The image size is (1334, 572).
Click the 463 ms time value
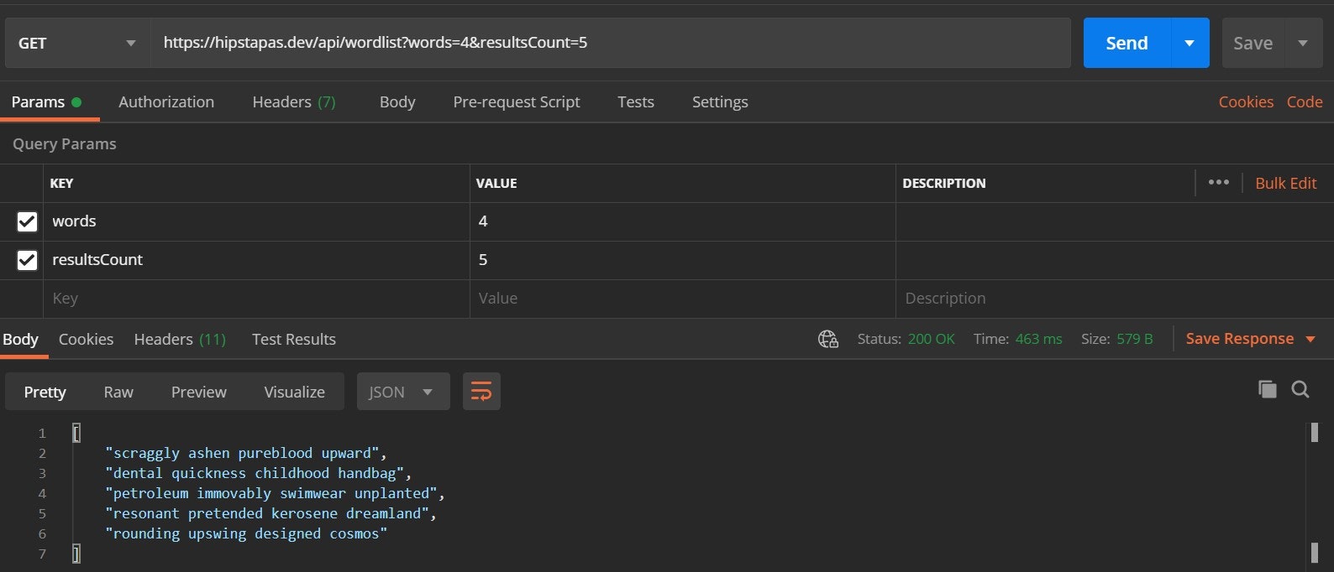tap(1038, 339)
